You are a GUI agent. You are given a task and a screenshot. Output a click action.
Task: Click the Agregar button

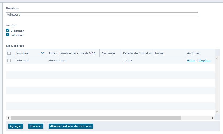pos(16,126)
